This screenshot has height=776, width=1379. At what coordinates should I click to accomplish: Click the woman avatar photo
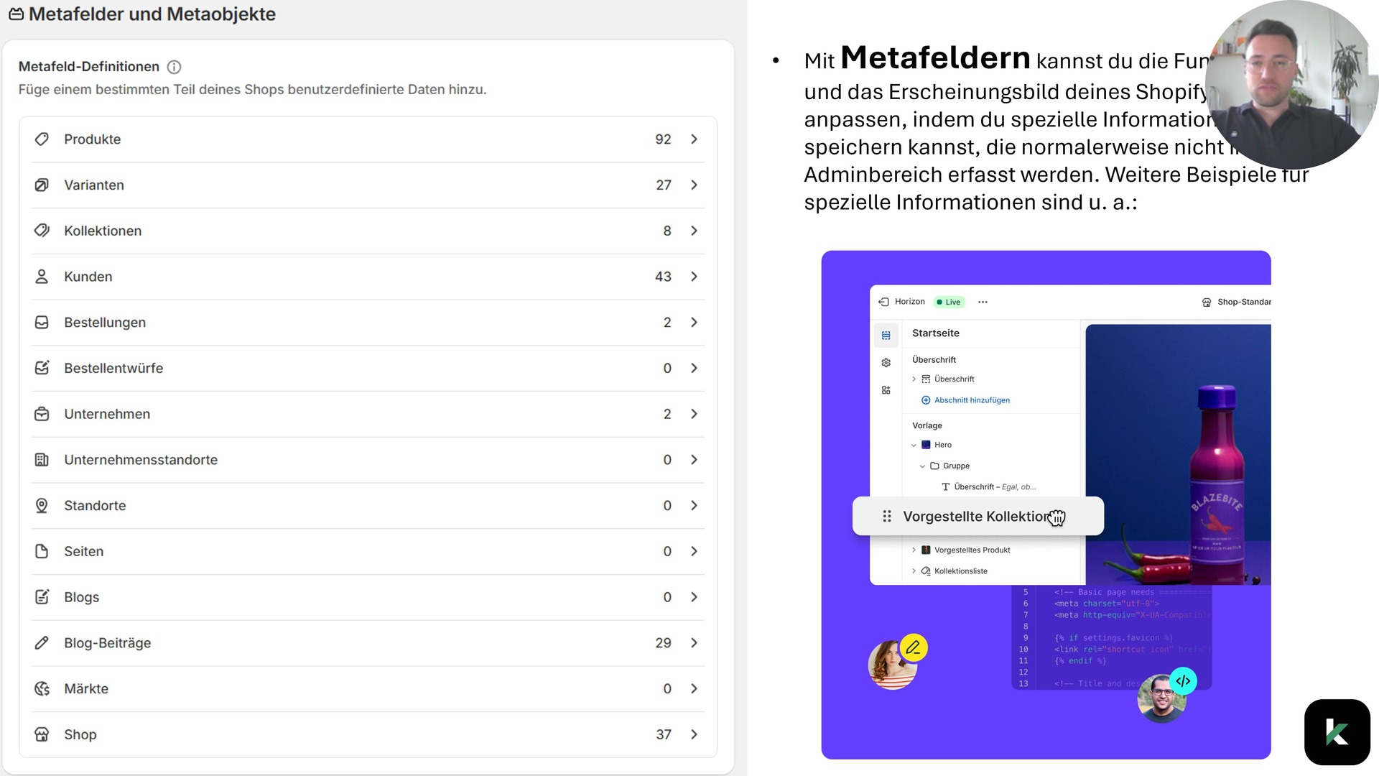click(892, 665)
